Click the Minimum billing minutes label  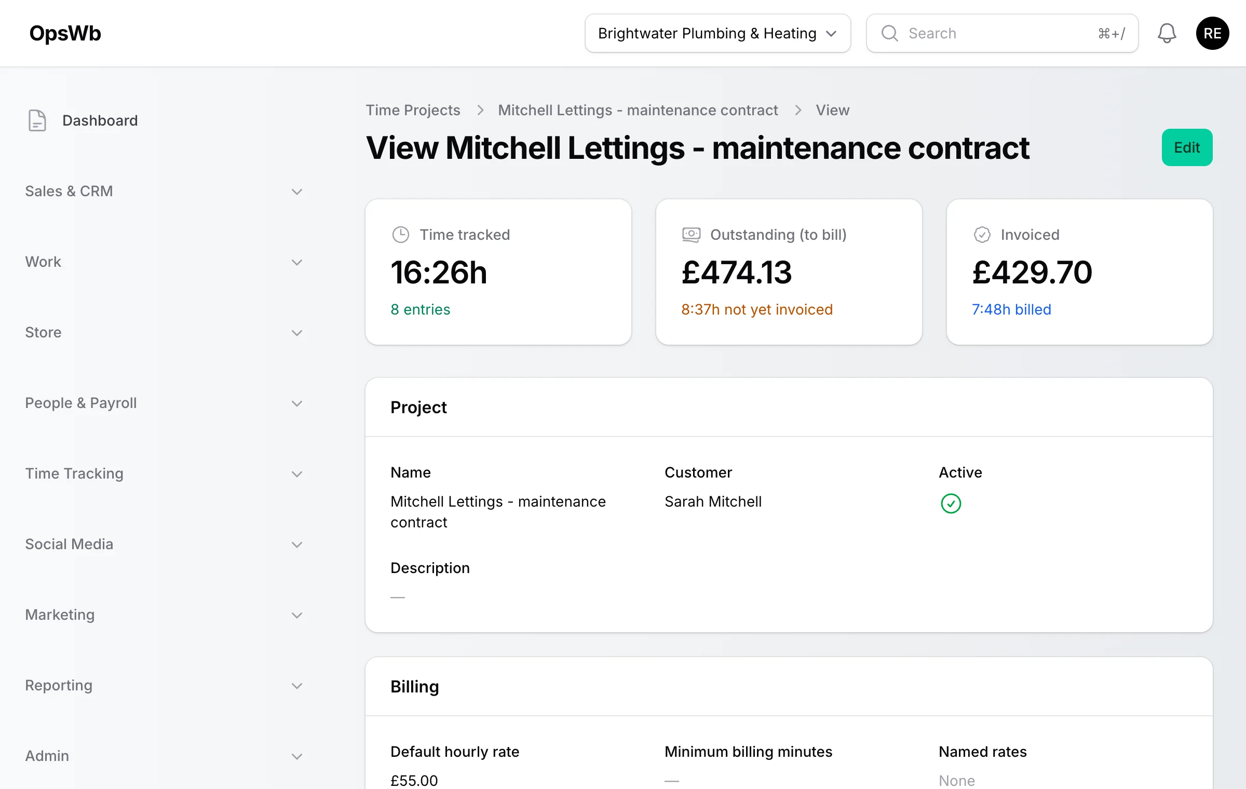point(748,752)
